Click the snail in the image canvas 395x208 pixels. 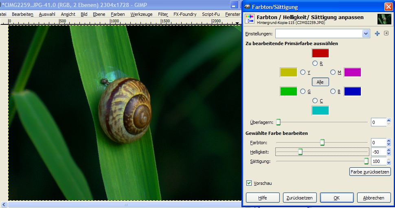(125, 110)
